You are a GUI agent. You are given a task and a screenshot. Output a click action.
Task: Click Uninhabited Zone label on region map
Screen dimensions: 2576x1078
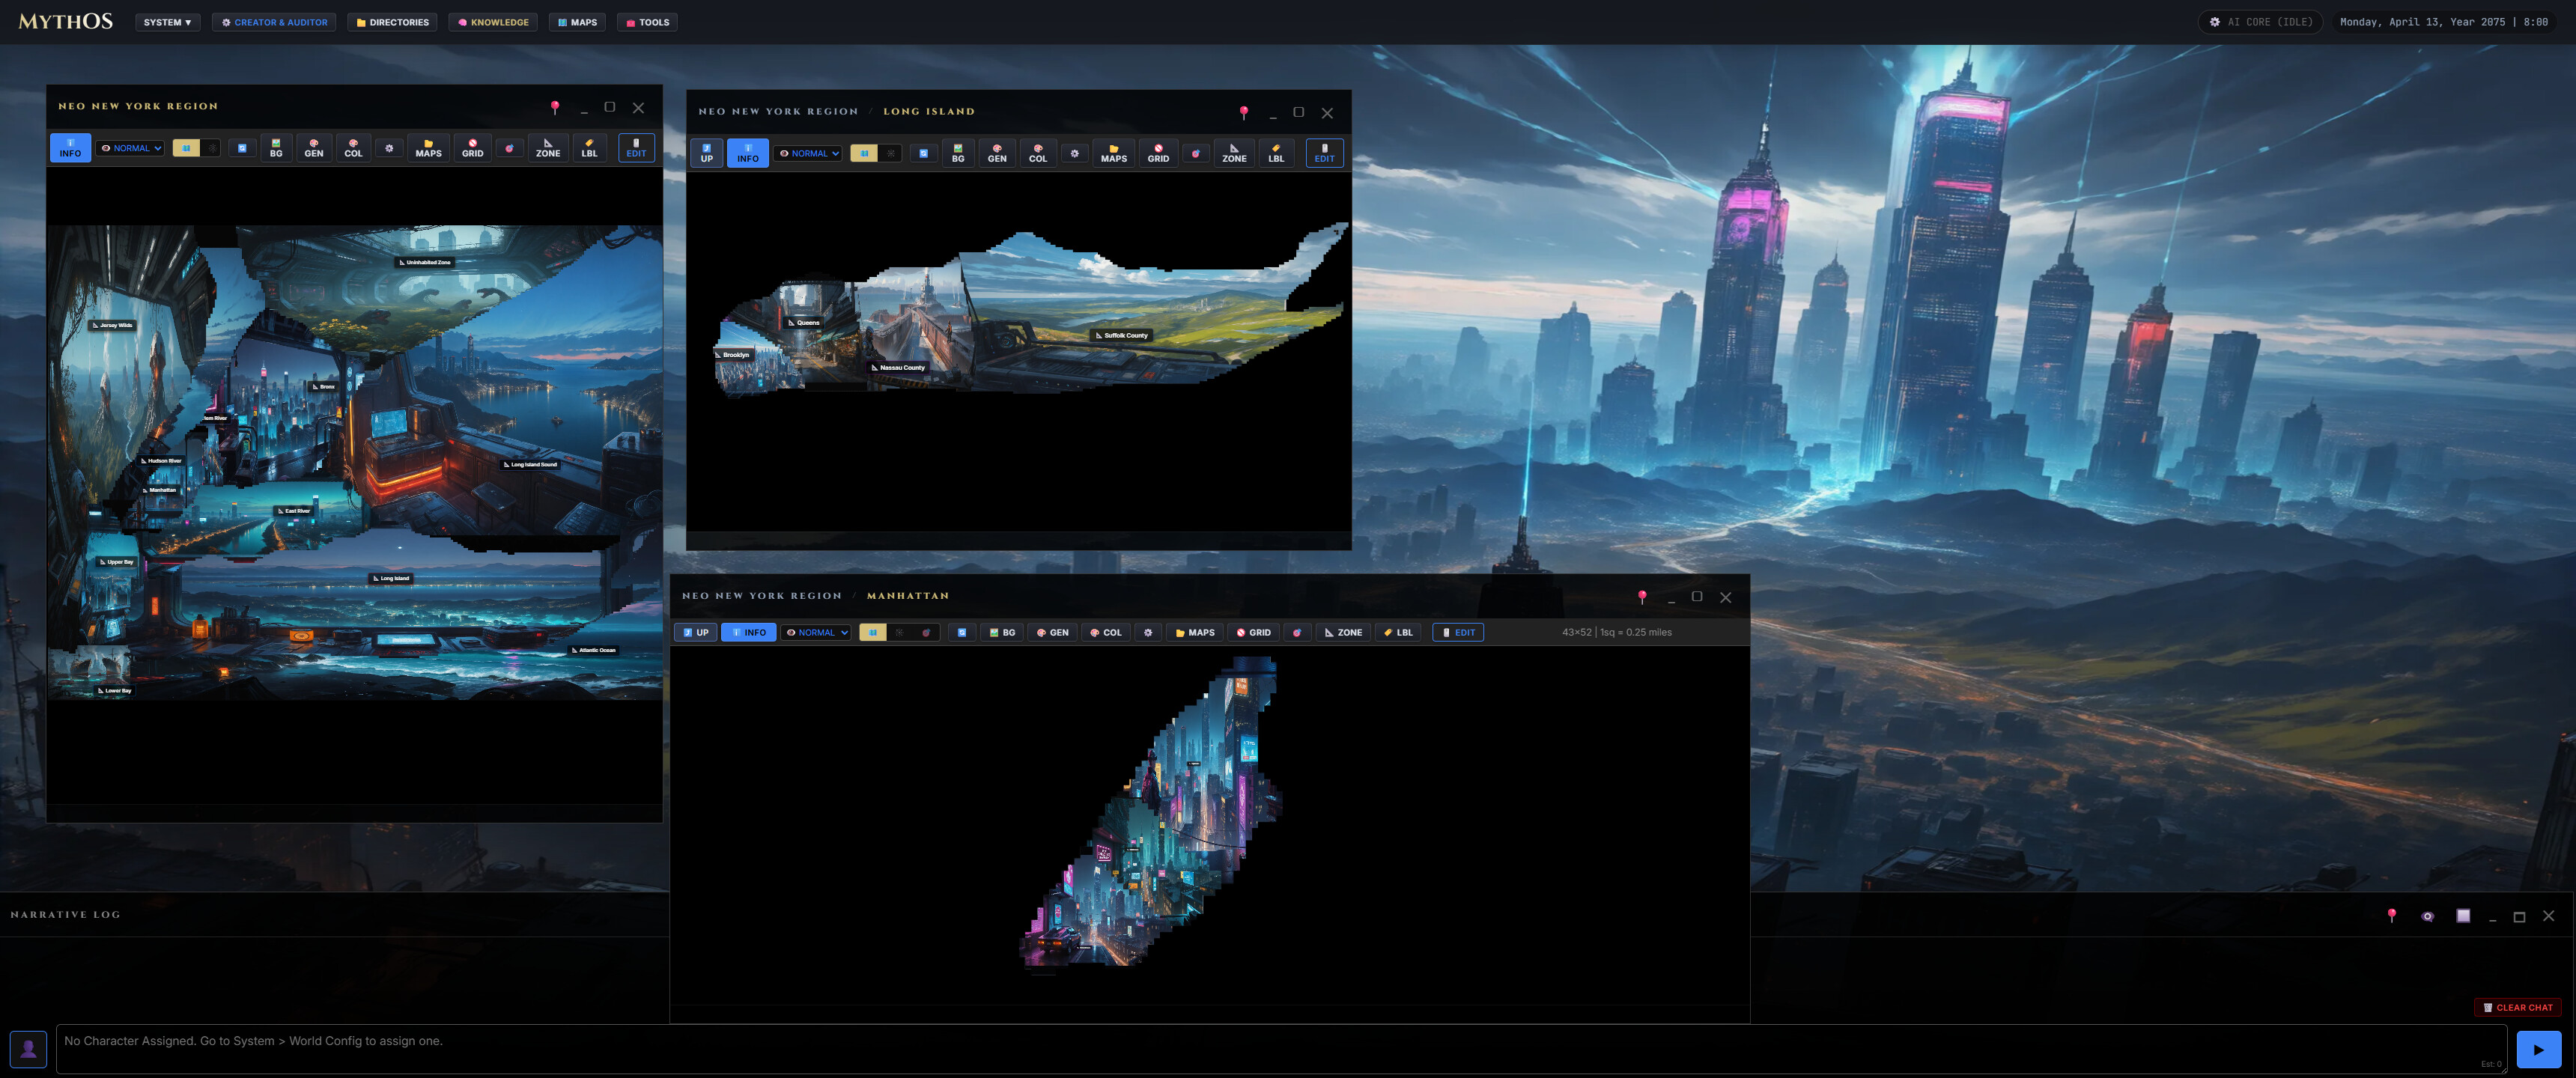(x=424, y=262)
